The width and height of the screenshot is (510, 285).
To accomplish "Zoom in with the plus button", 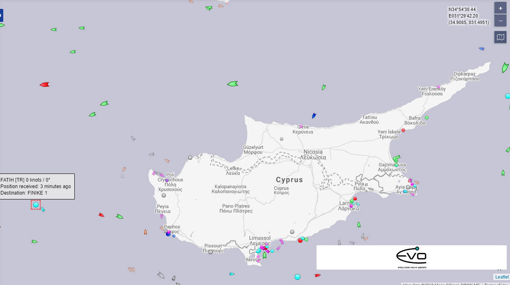I will pyautogui.click(x=500, y=8).
